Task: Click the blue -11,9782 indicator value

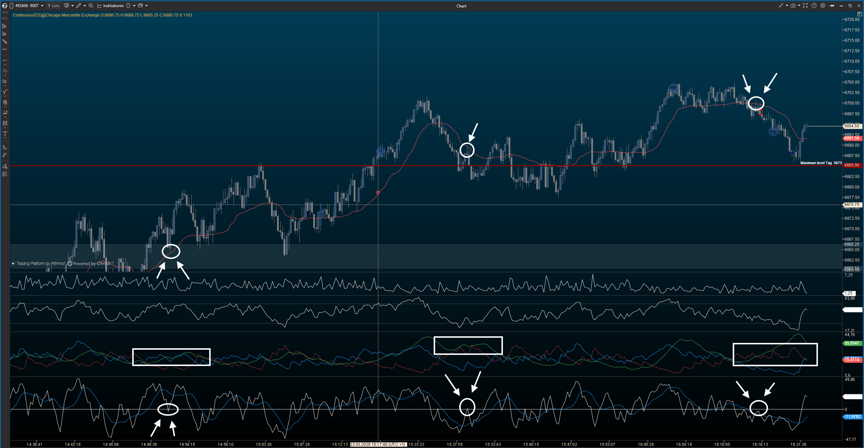Action: (x=852, y=416)
